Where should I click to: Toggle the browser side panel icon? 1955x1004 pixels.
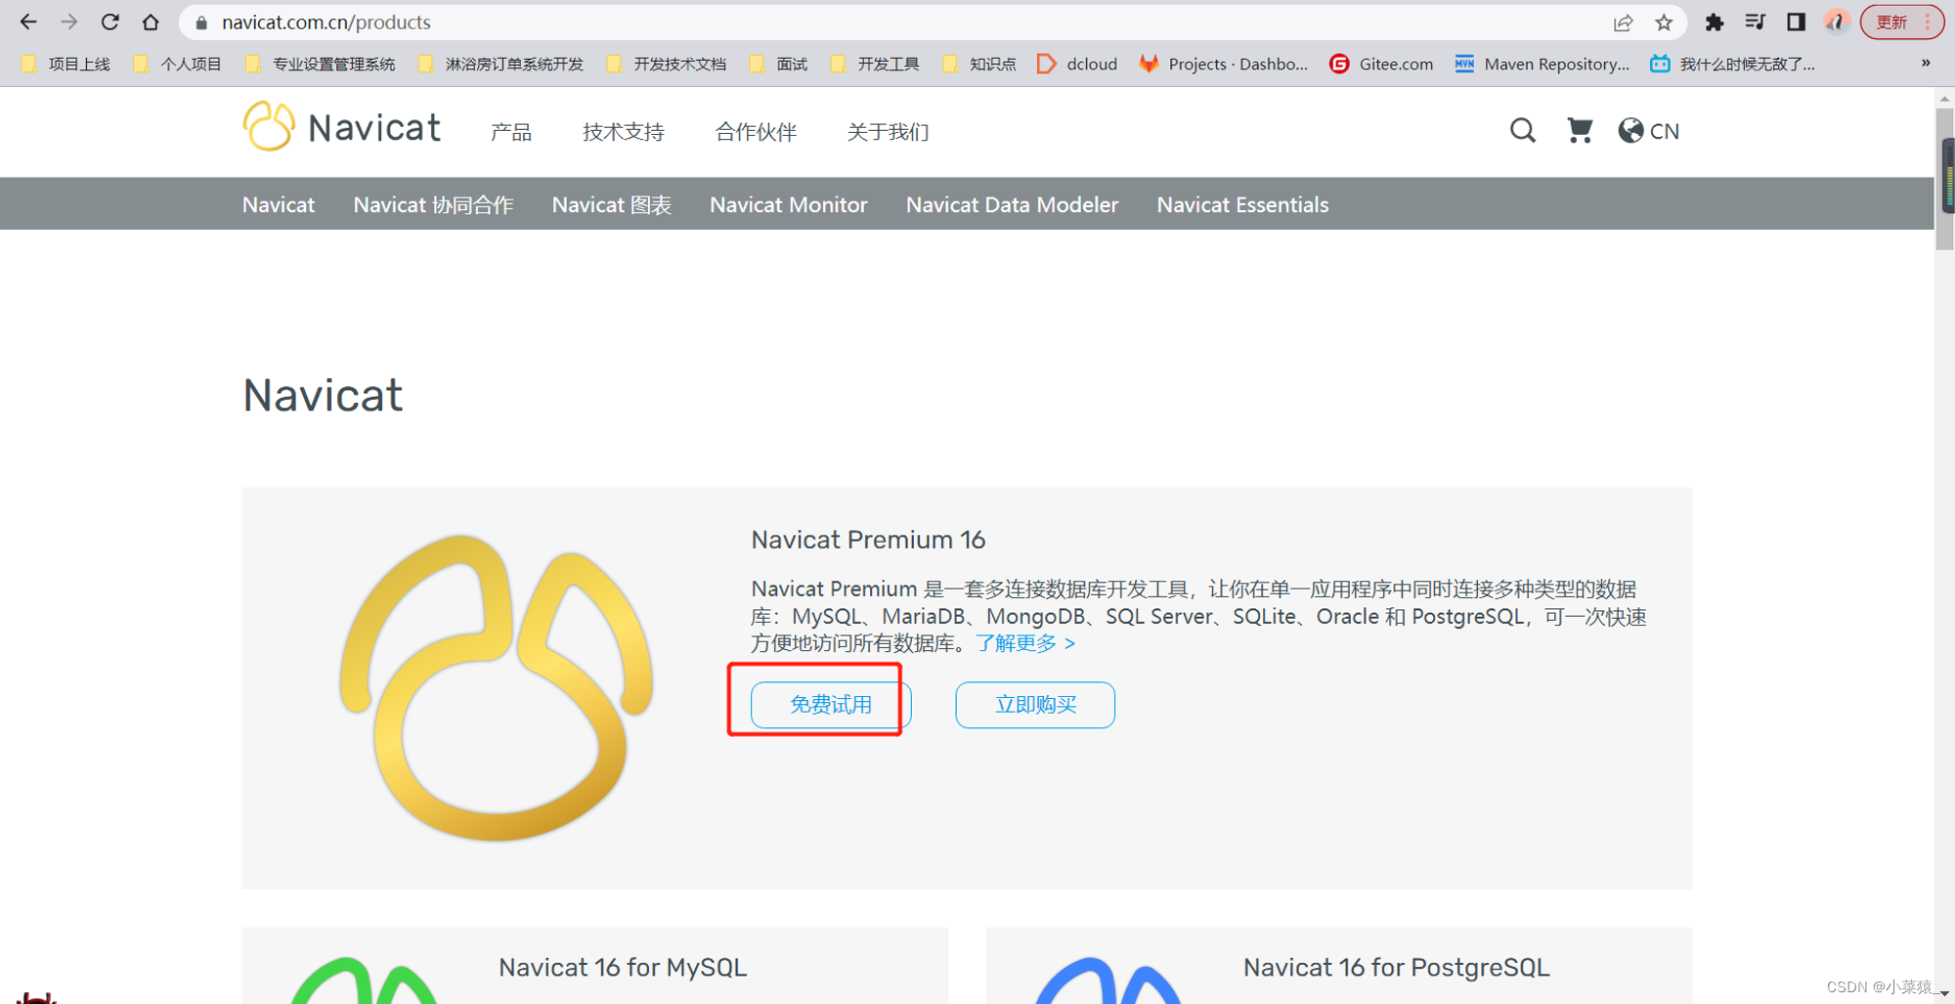pos(1796,22)
